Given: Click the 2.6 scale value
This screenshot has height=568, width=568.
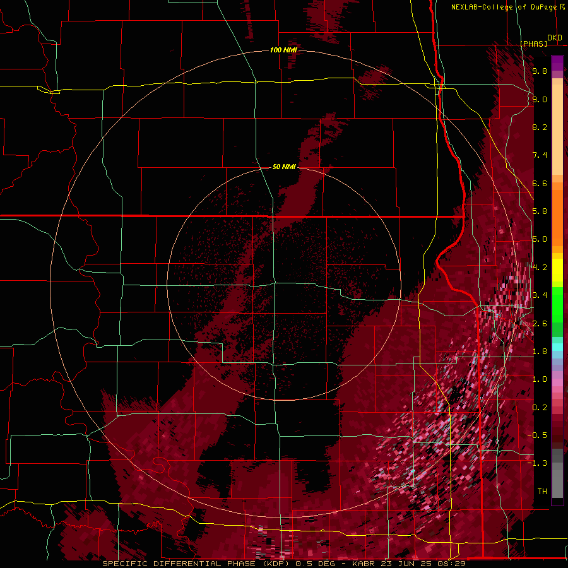Looking at the screenshot, I should point(540,324).
